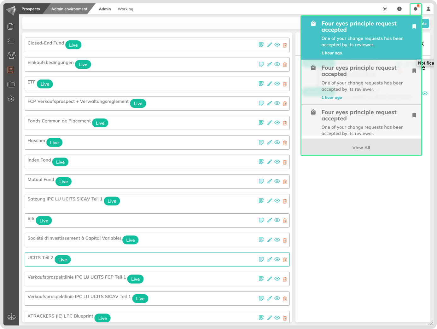Open the documents icon in sidebar
This screenshot has height=329, width=437.
(x=11, y=26)
